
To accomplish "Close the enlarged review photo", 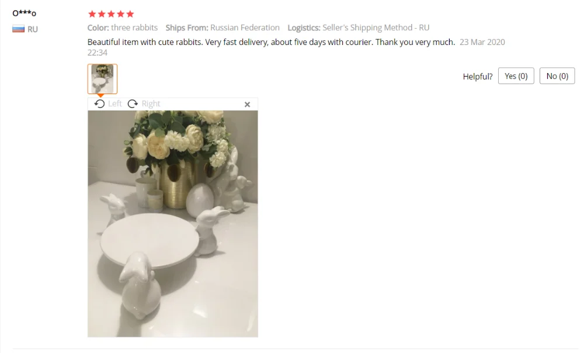I will [247, 105].
